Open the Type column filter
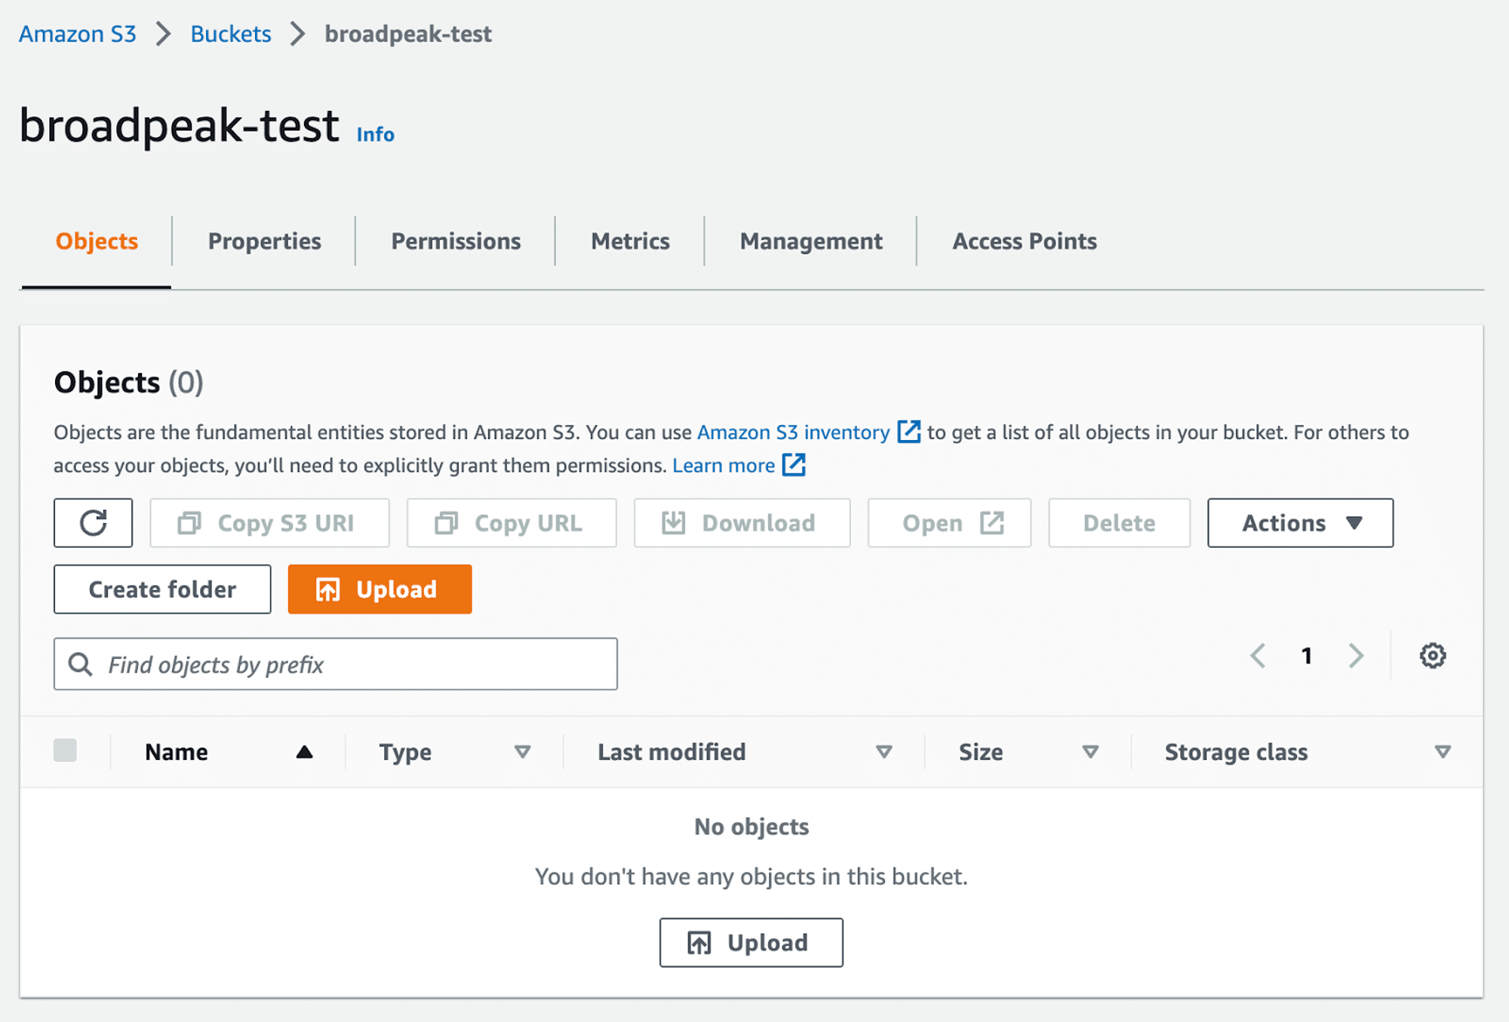 522,752
